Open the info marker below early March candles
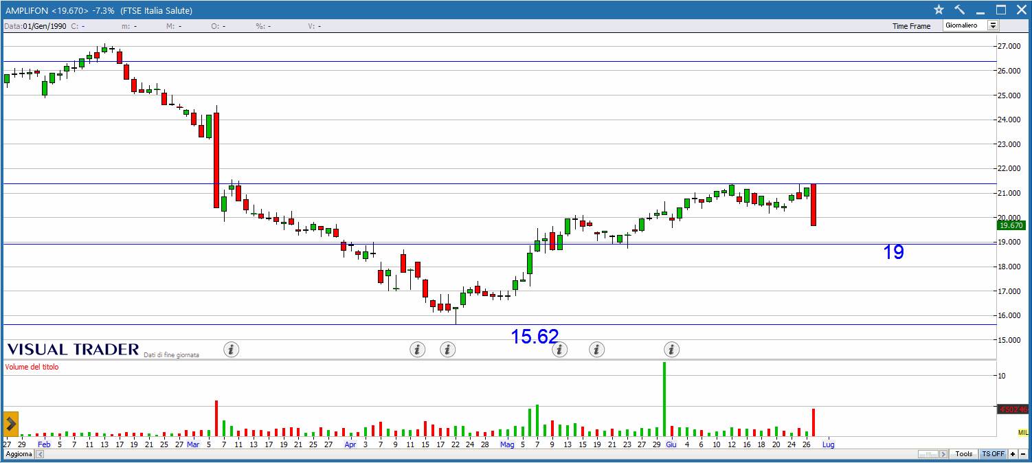This screenshot has width=1032, height=463. (232, 349)
